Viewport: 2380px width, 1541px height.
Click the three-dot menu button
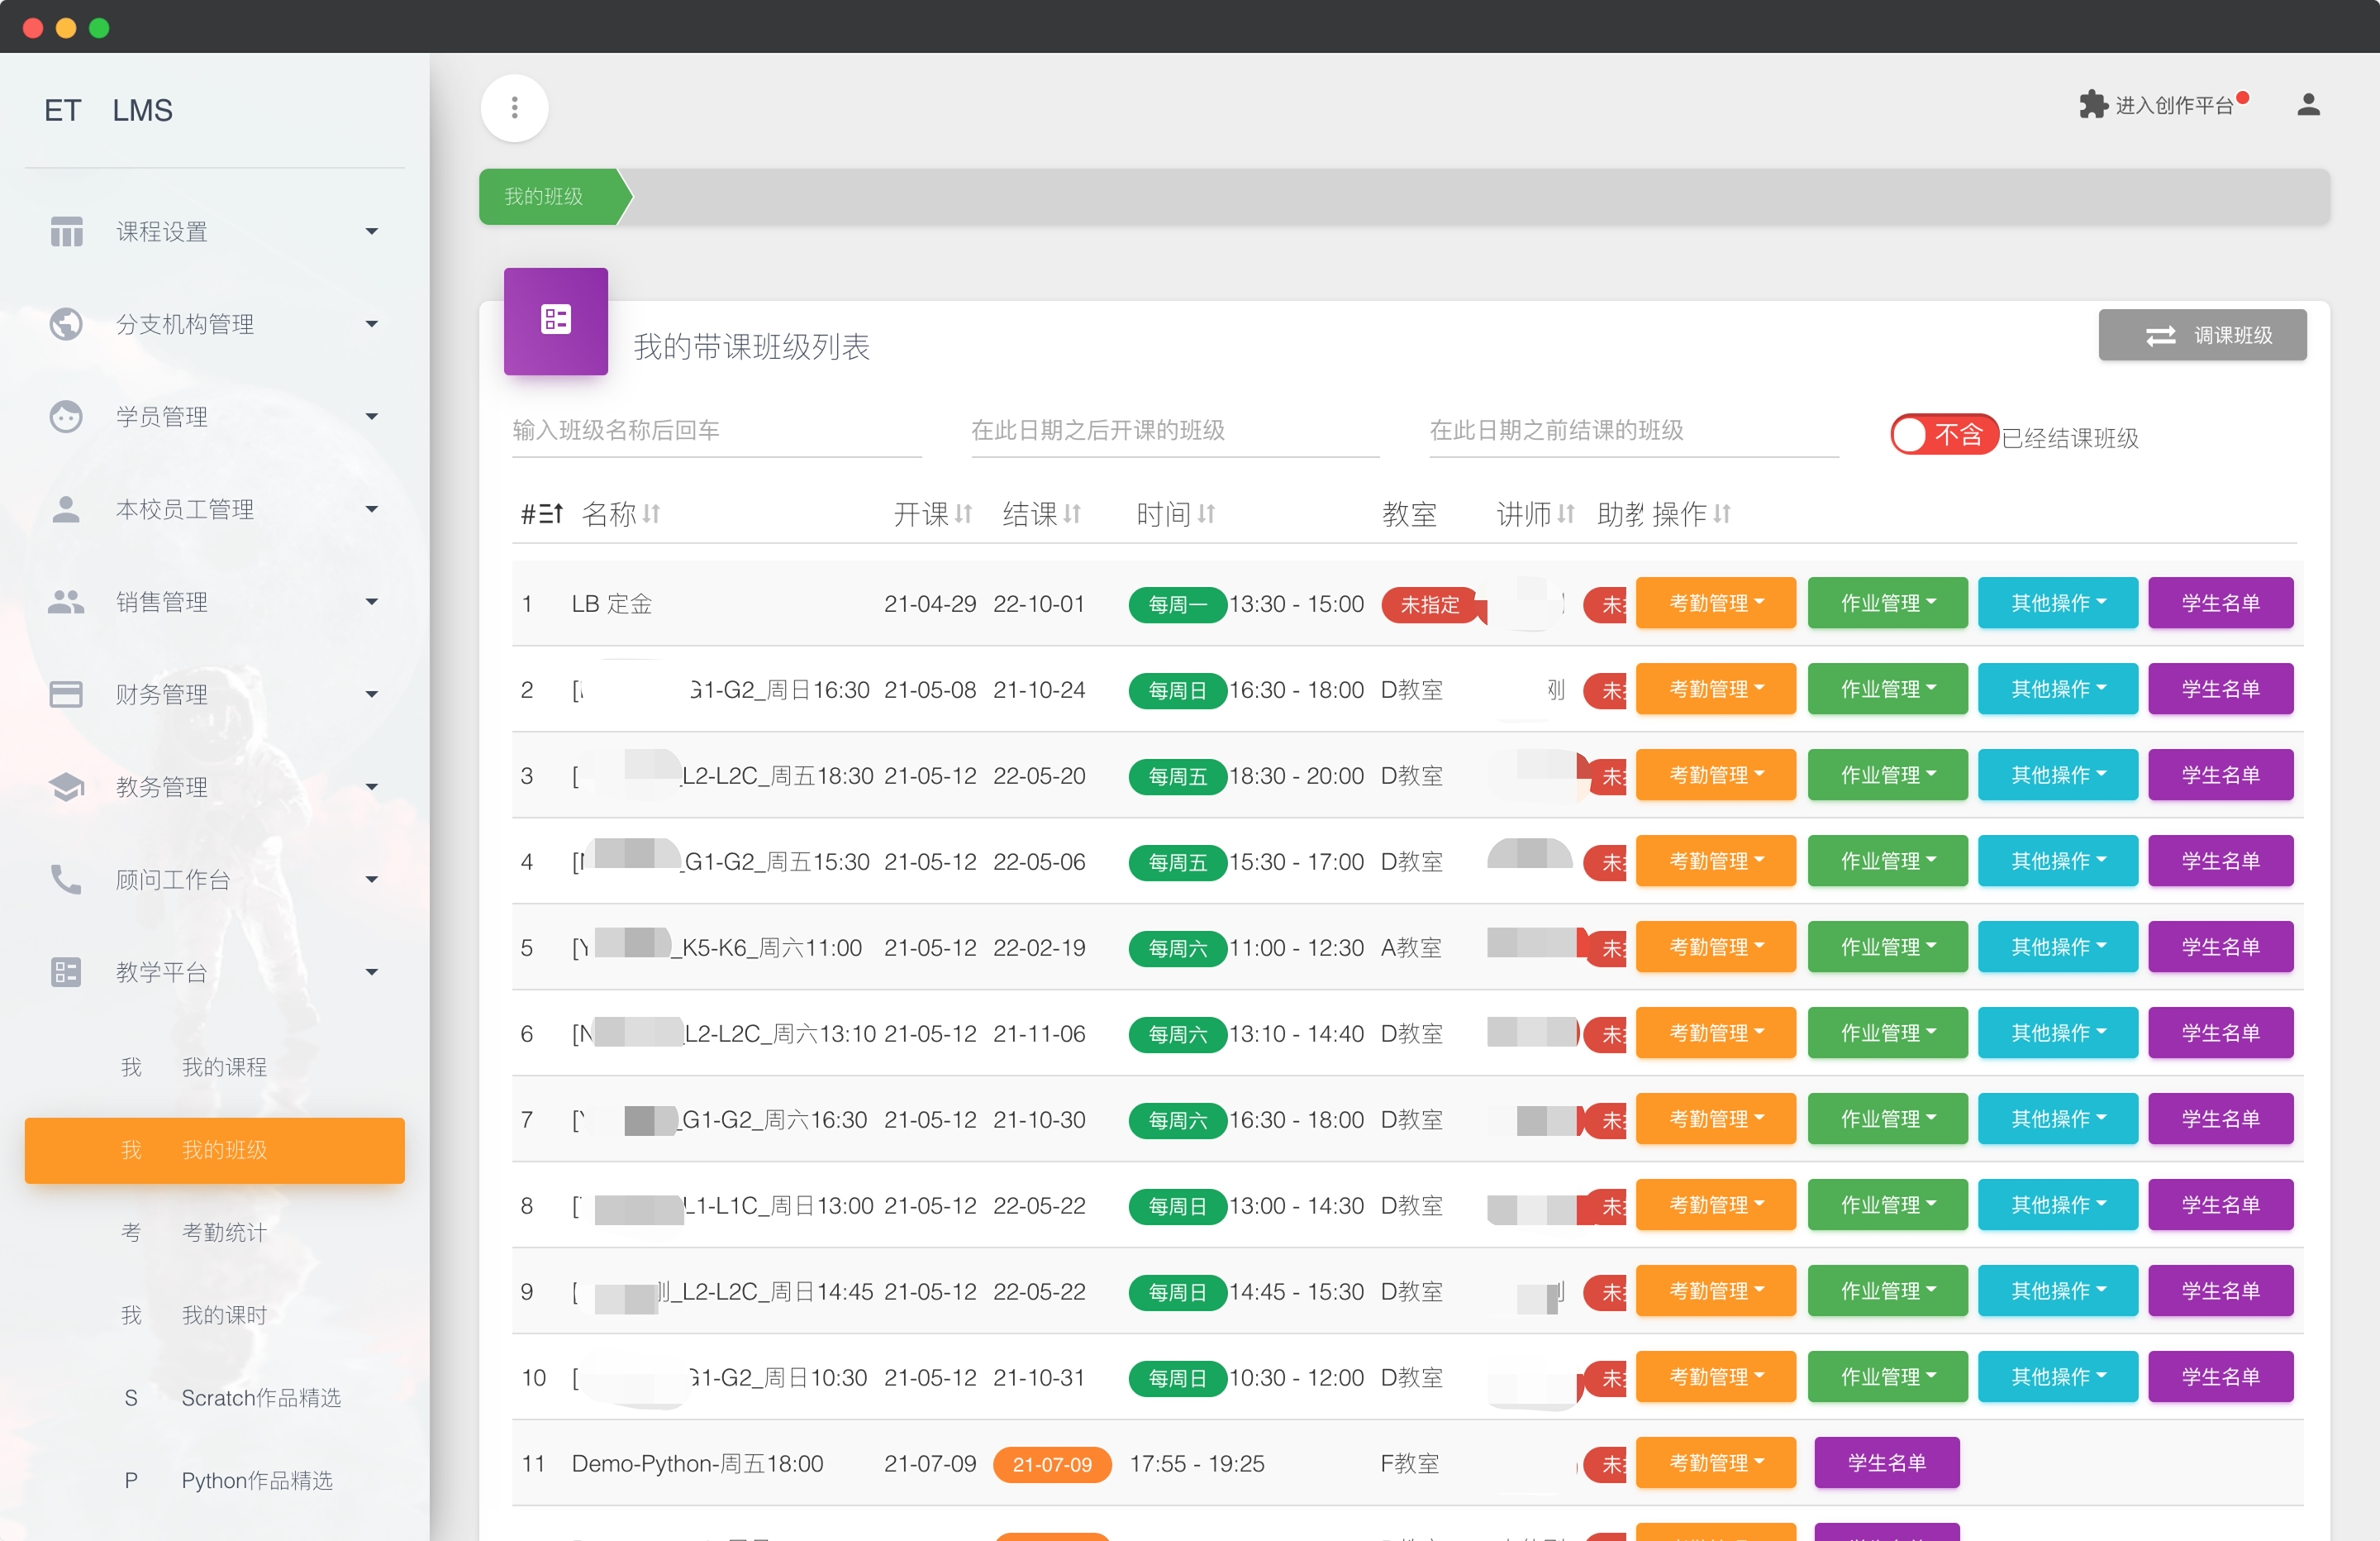514,107
